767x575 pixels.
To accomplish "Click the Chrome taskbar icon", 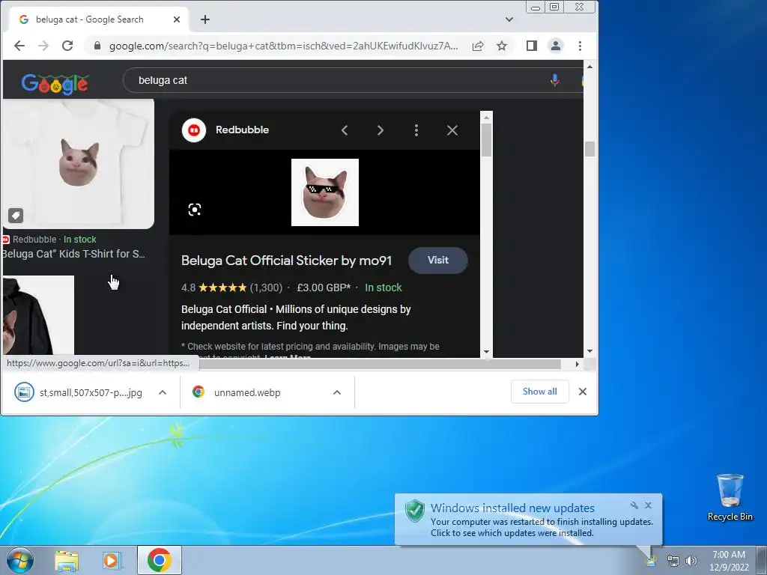I will [160, 560].
